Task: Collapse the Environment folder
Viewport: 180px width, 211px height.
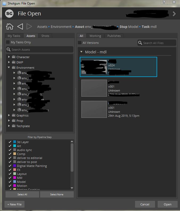Action: pyautogui.click(x=9, y=67)
